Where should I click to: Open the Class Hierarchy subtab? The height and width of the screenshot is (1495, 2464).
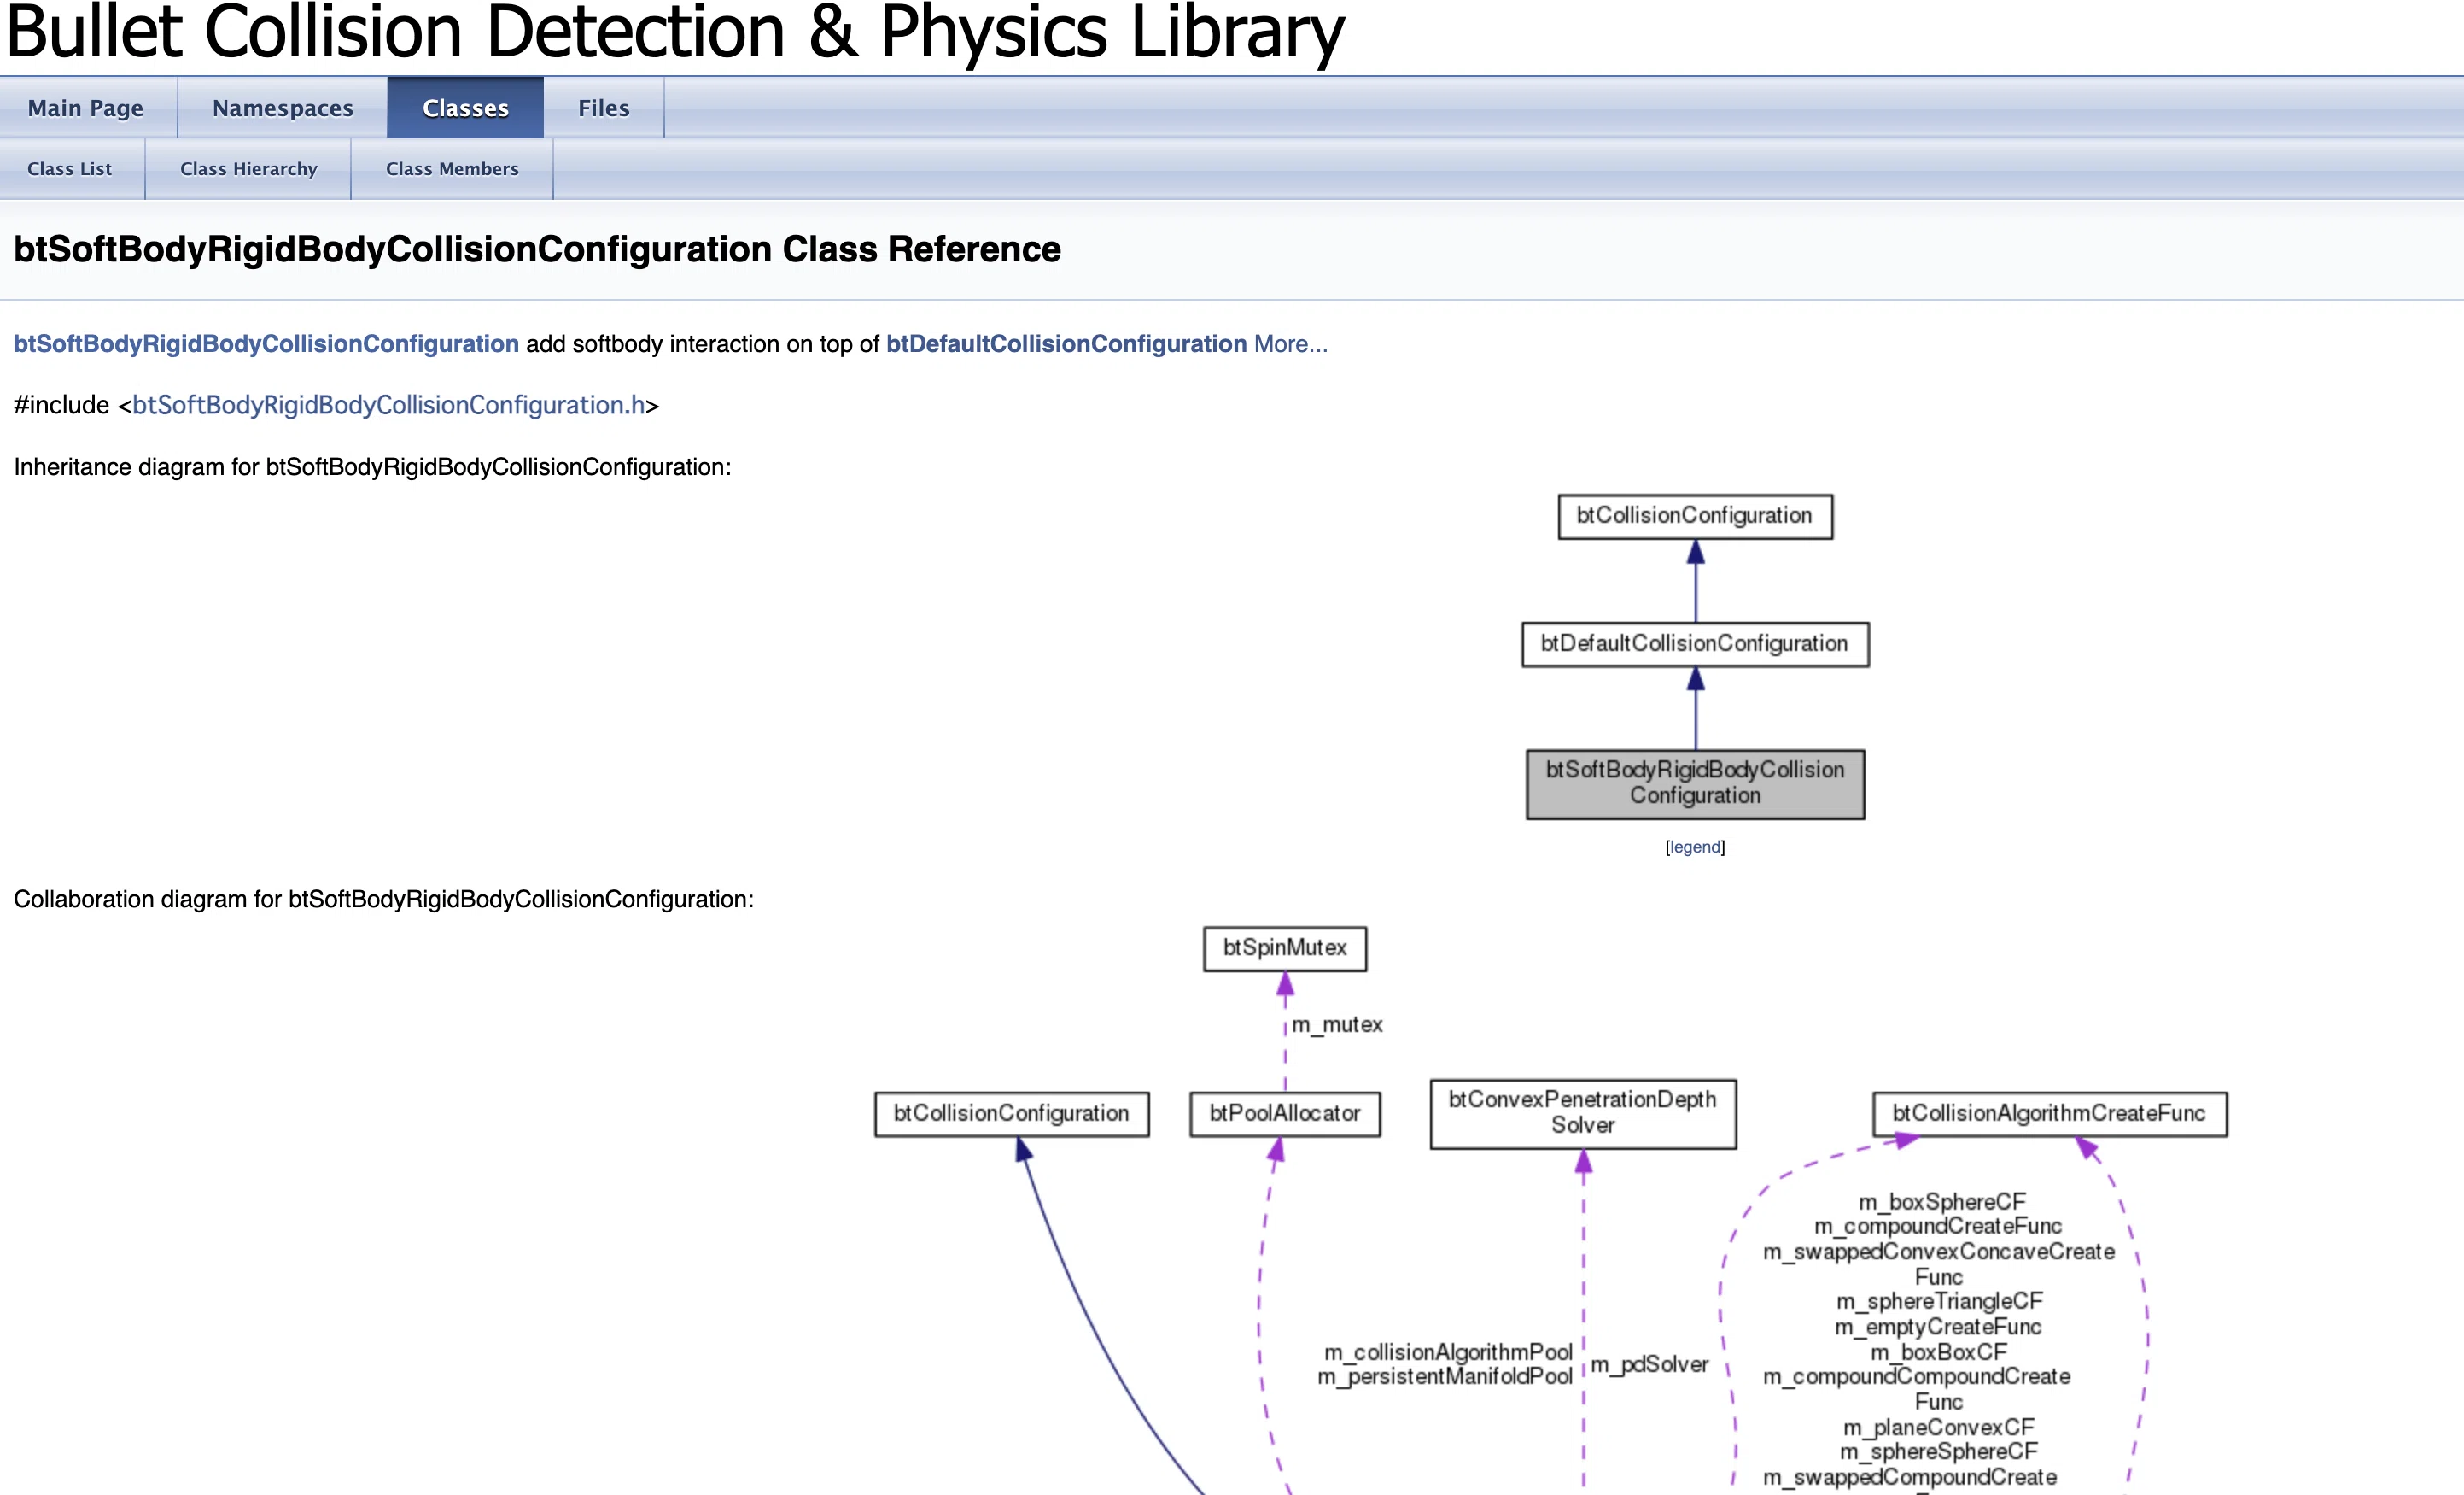coord(249,169)
